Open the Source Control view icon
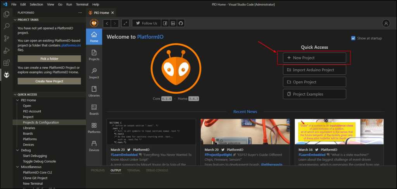This screenshot has width=397, height=189. 6,38
